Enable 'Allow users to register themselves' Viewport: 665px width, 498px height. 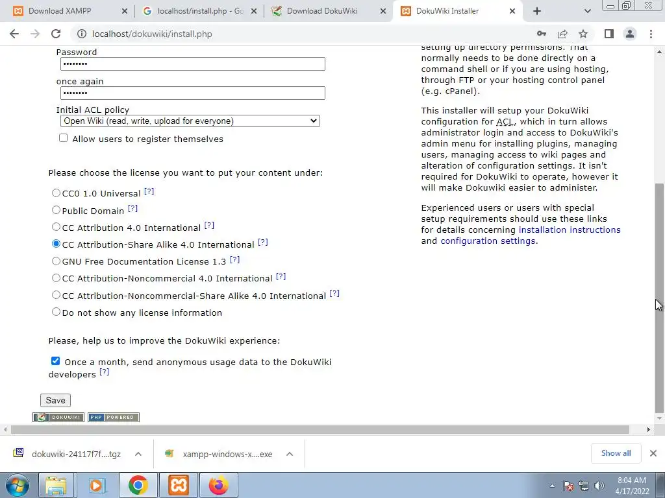point(63,138)
